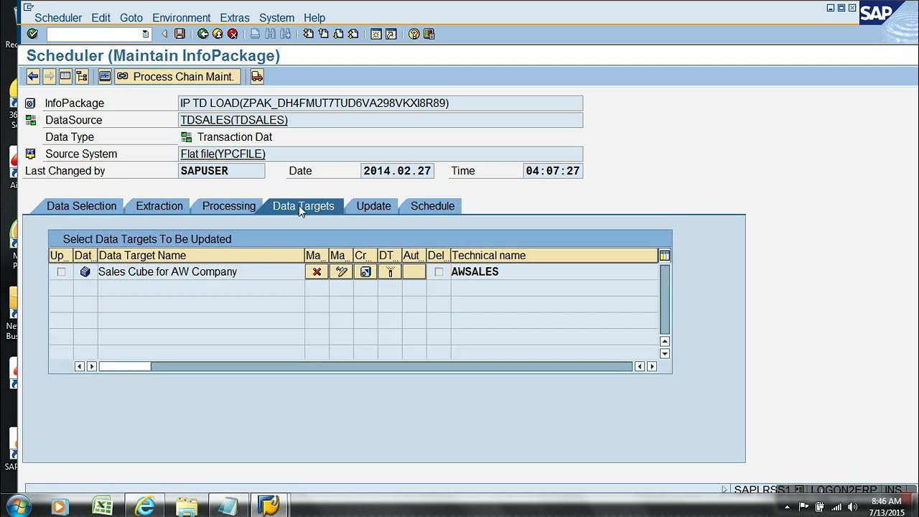Click the table-view icon after the arrows
919x517 pixels.
pyautogui.click(x=65, y=76)
